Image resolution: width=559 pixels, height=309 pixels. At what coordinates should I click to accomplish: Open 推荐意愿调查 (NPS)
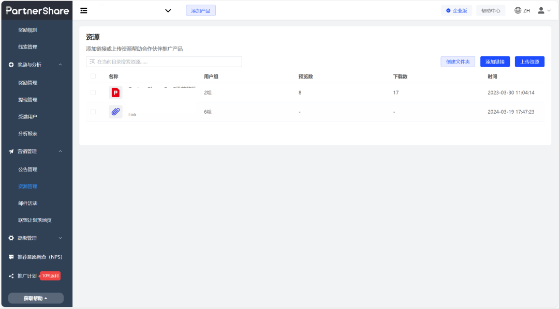40,257
